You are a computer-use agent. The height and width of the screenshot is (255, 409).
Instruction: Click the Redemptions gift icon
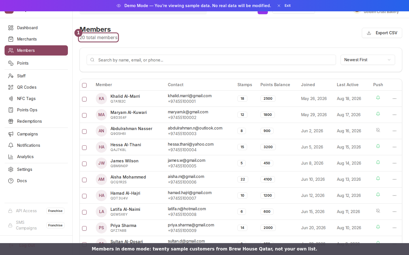pos(11,121)
